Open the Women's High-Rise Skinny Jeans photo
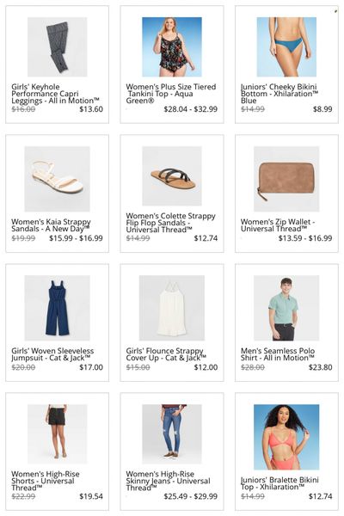This screenshot has height=516, width=344. (172, 434)
